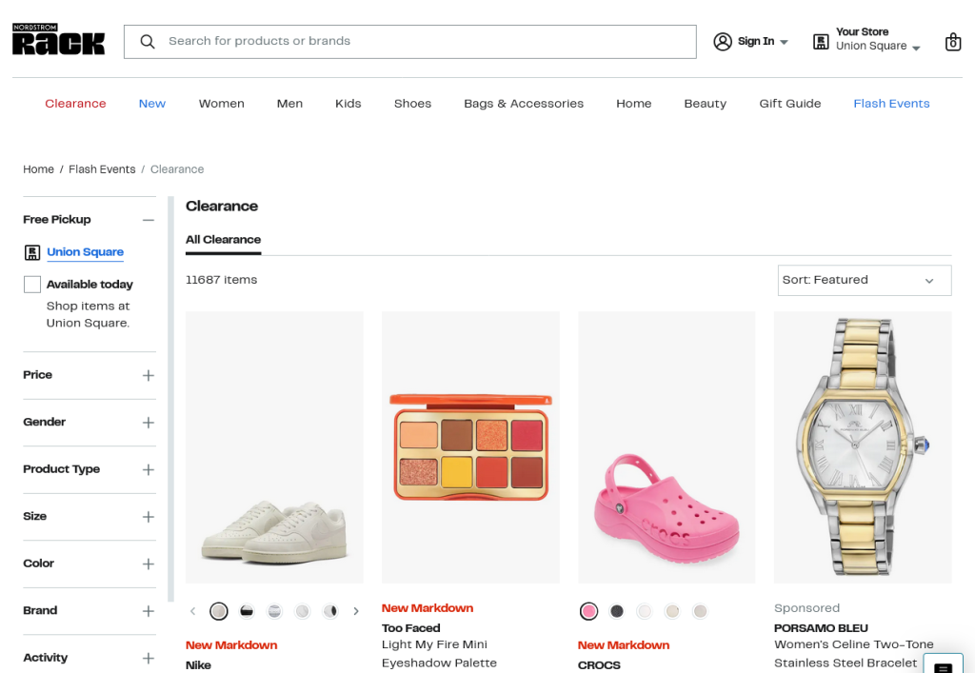Open the chat widget icon
Image resolution: width=975 pixels, height=673 pixels.
943,664
